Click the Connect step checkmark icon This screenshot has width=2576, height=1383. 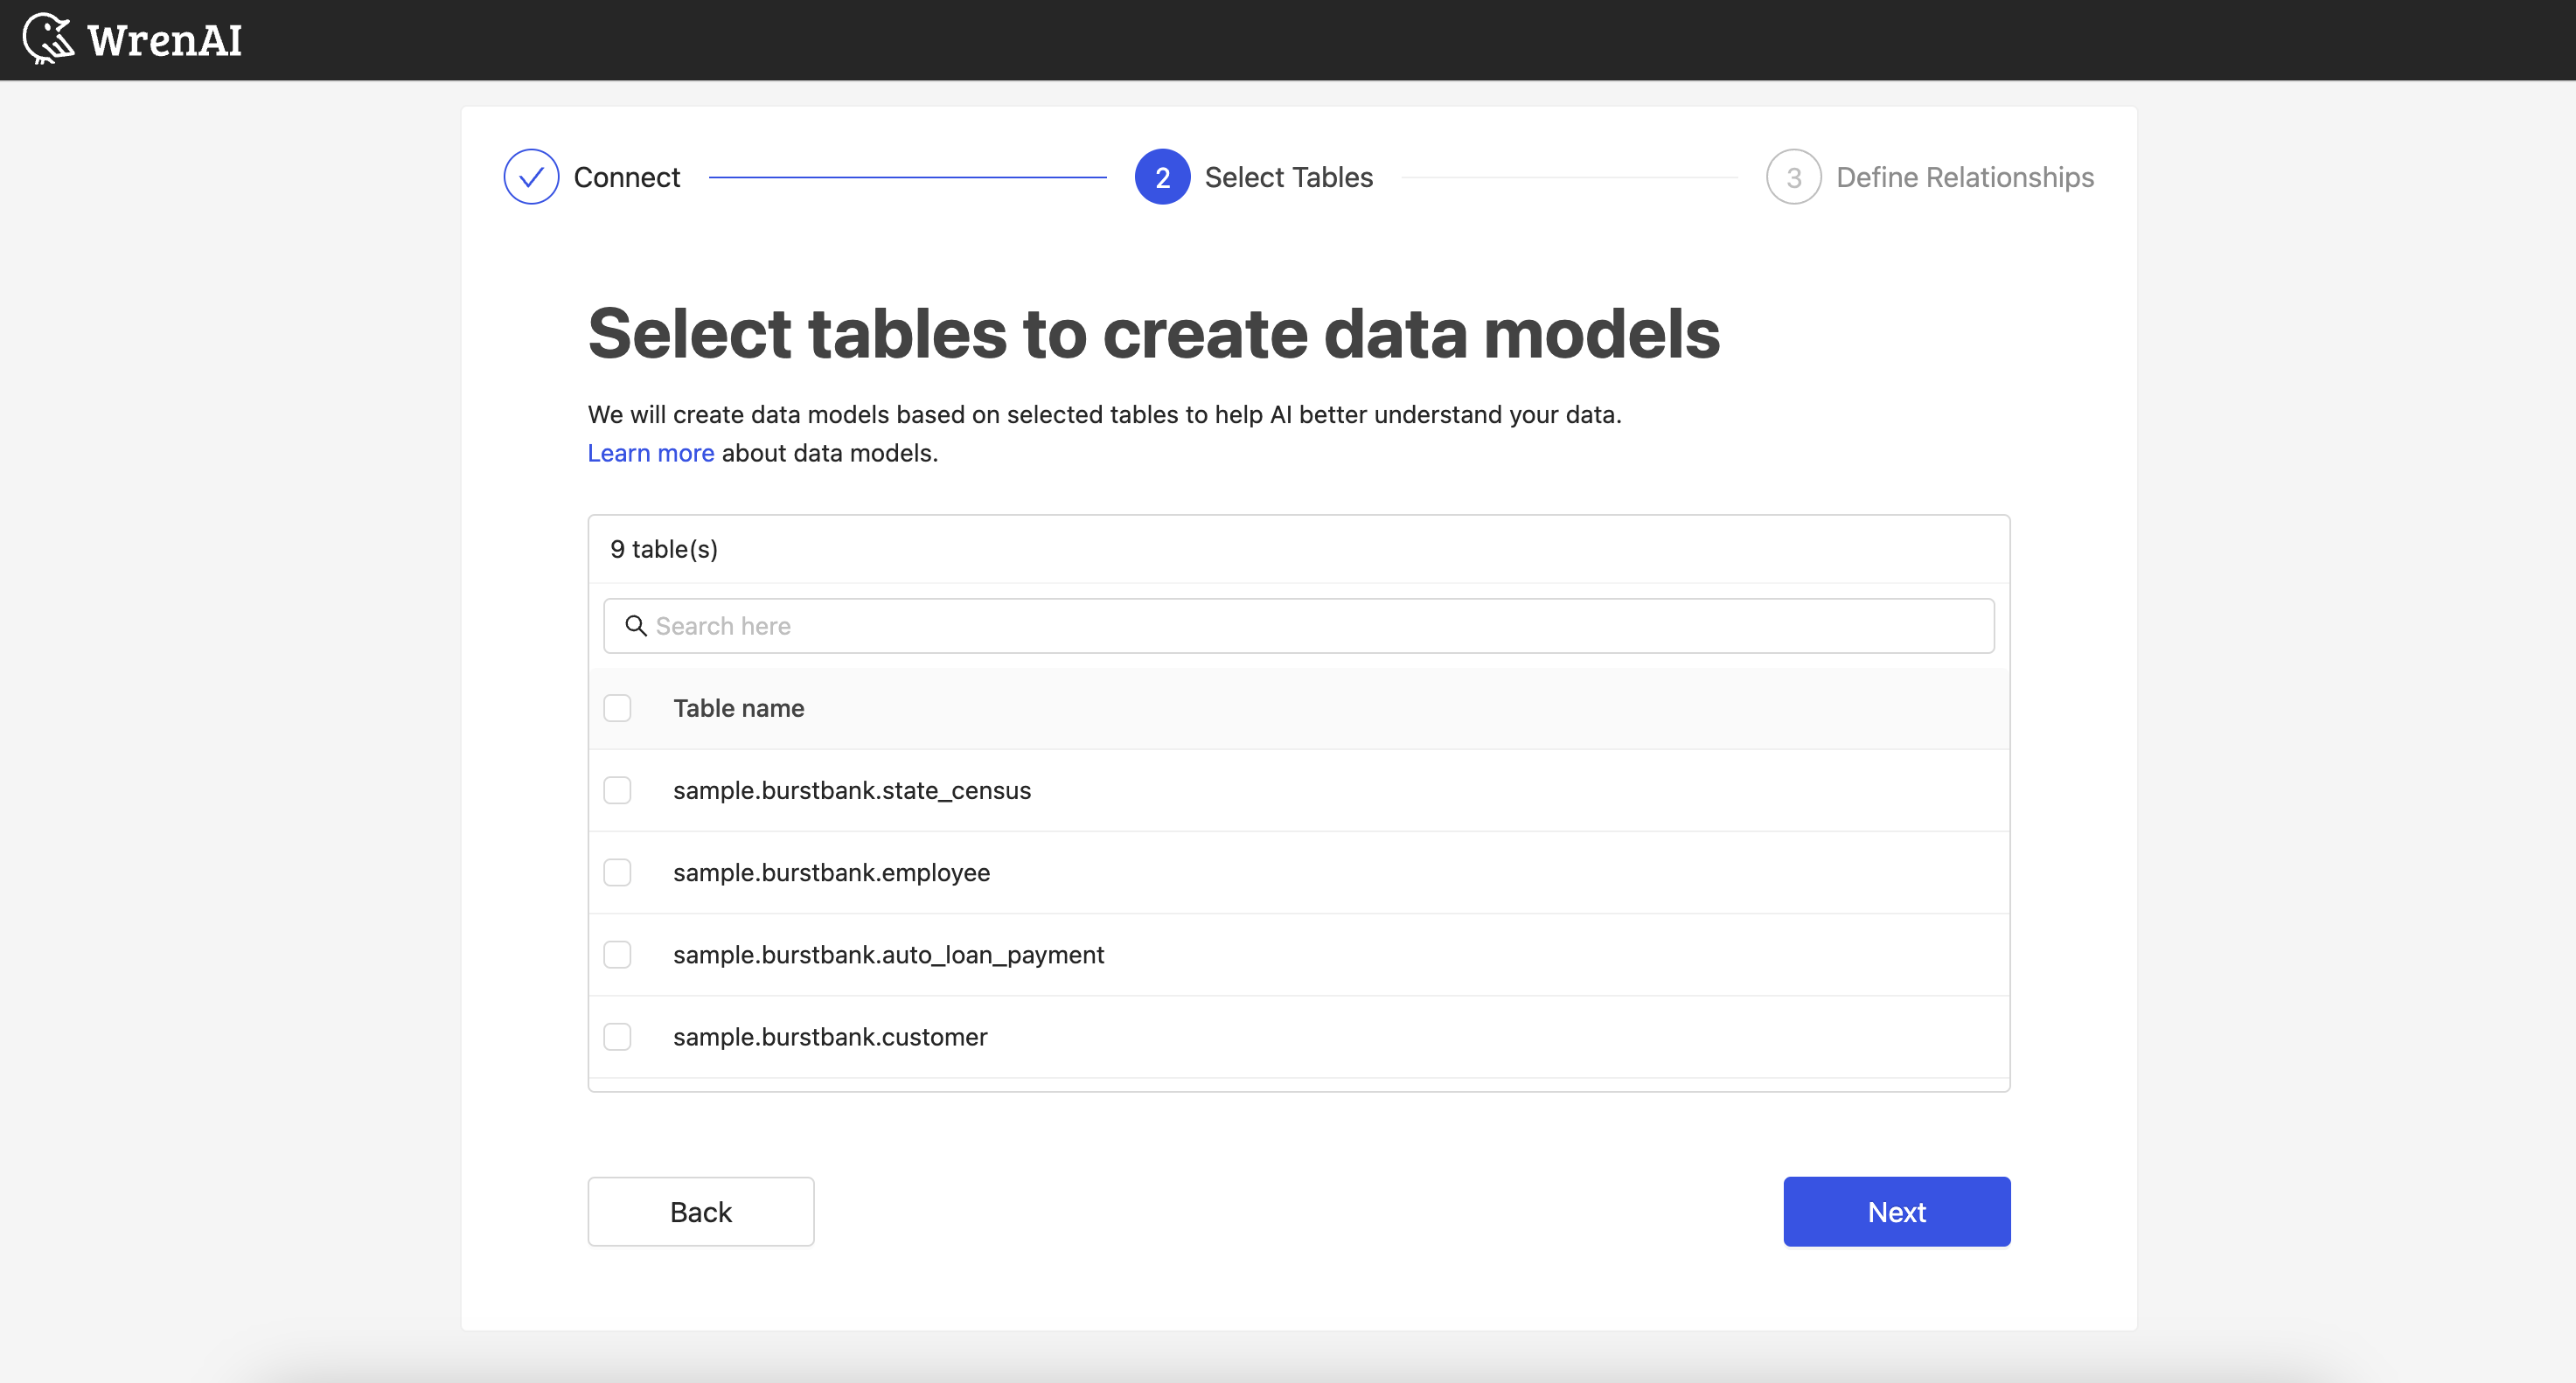pyautogui.click(x=531, y=177)
